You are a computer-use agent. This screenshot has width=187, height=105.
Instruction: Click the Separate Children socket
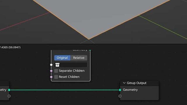pyautogui.click(x=51, y=71)
